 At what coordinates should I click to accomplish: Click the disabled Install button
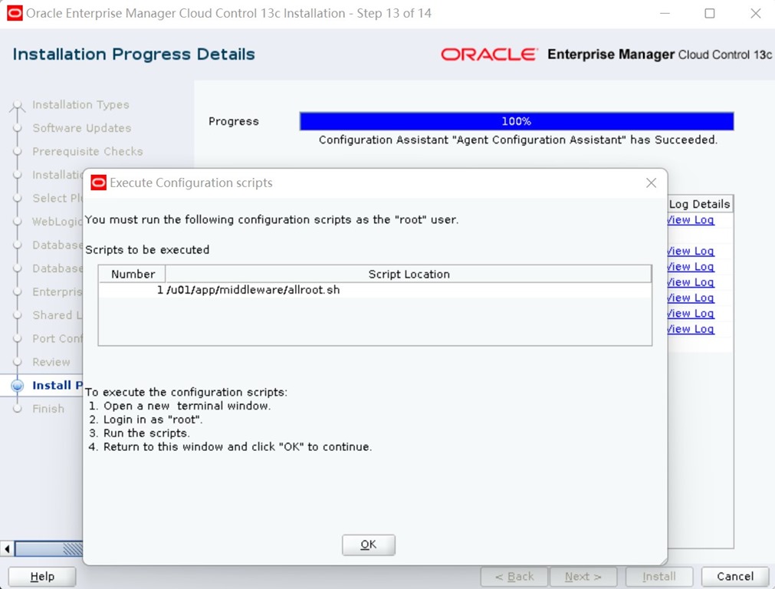click(x=658, y=577)
